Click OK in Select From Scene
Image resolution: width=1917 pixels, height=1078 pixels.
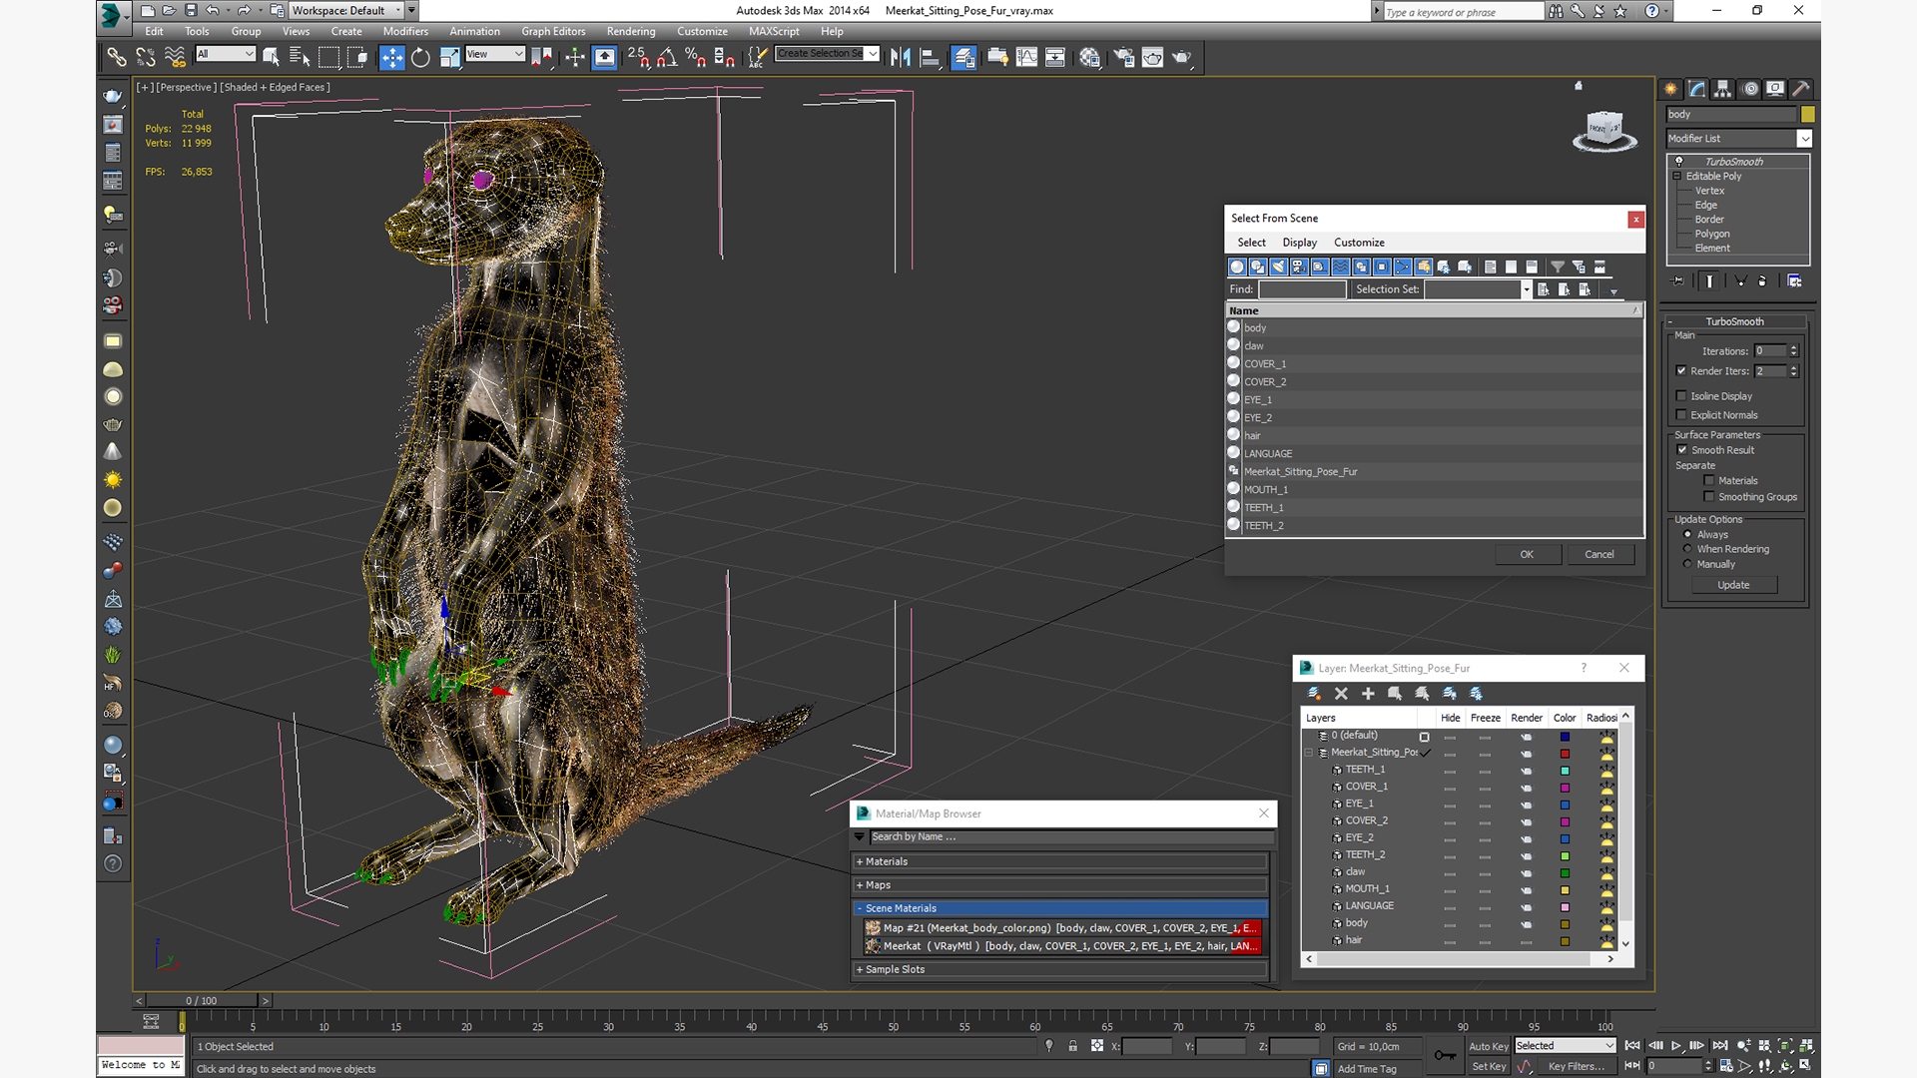coord(1527,554)
